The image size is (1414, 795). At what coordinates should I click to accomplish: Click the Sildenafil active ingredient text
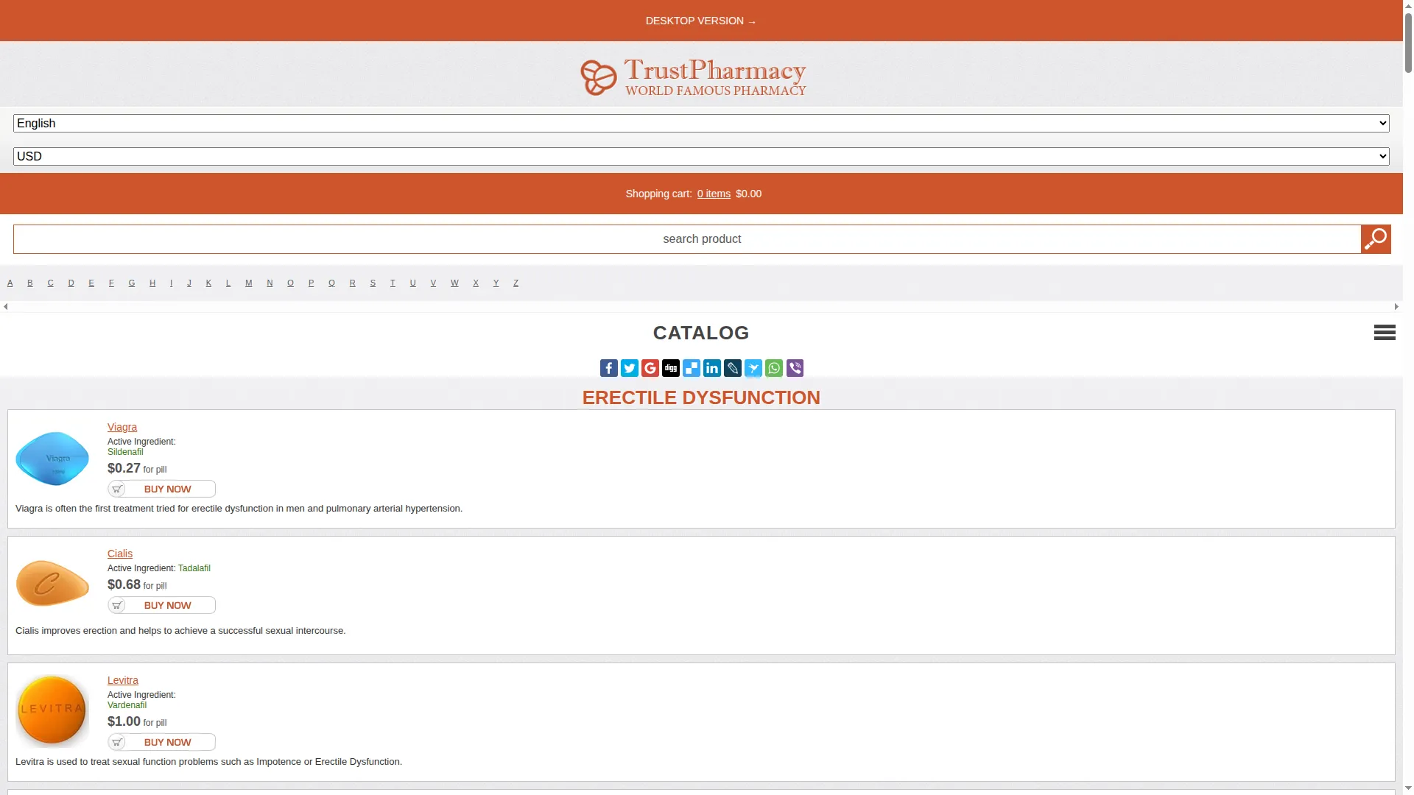point(125,452)
